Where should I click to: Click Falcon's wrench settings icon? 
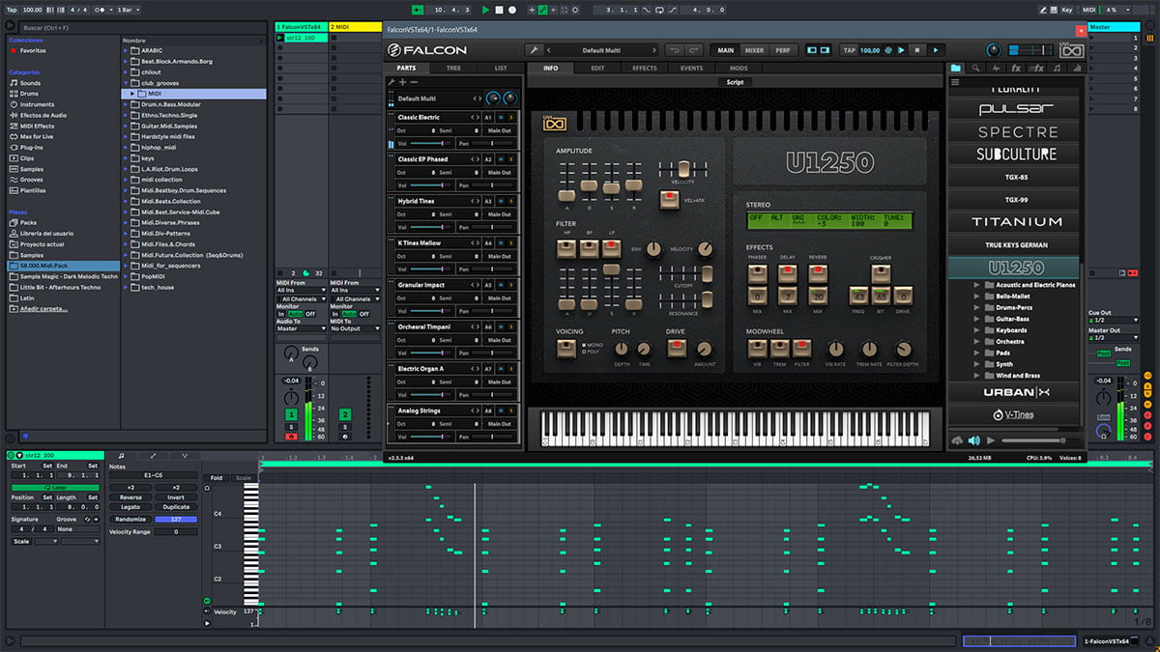click(533, 50)
